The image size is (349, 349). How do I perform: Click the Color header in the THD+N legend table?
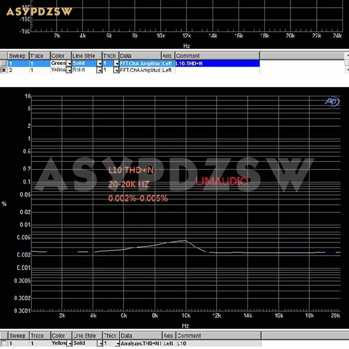61,336
